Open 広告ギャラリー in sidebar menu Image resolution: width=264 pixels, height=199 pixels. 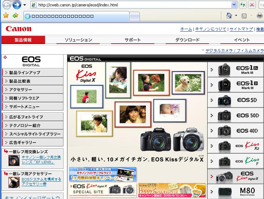pos(33,143)
